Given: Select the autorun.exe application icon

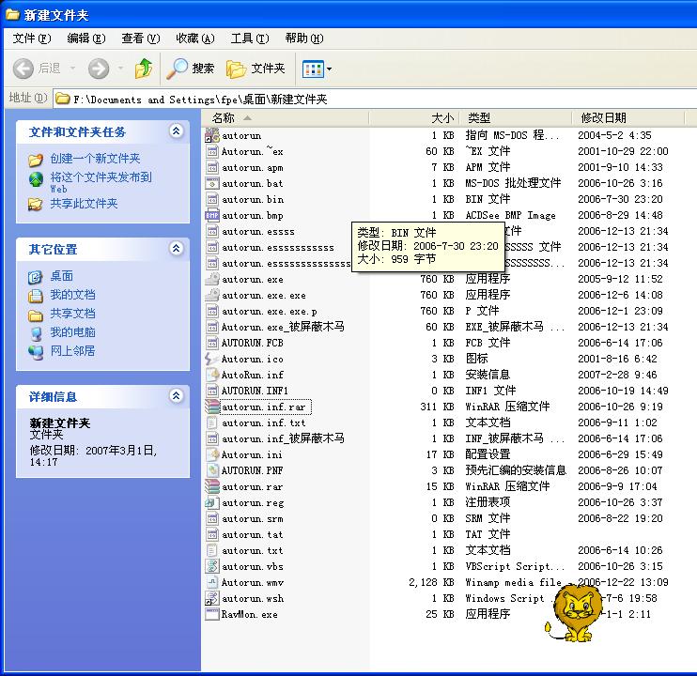Looking at the screenshot, I should (212, 280).
